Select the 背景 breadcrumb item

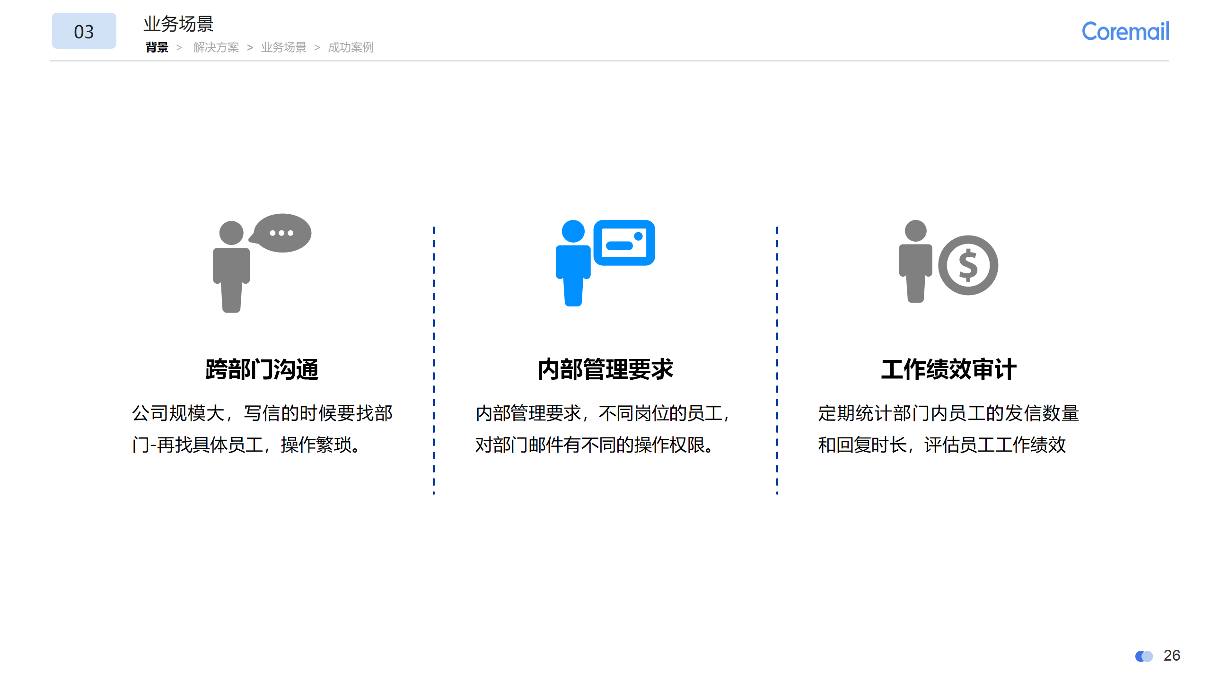point(157,47)
